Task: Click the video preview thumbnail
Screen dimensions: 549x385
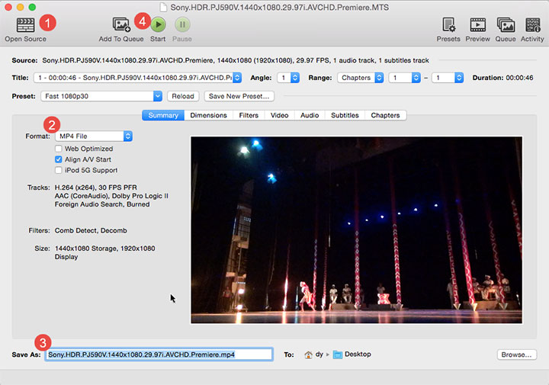Action: click(356, 229)
